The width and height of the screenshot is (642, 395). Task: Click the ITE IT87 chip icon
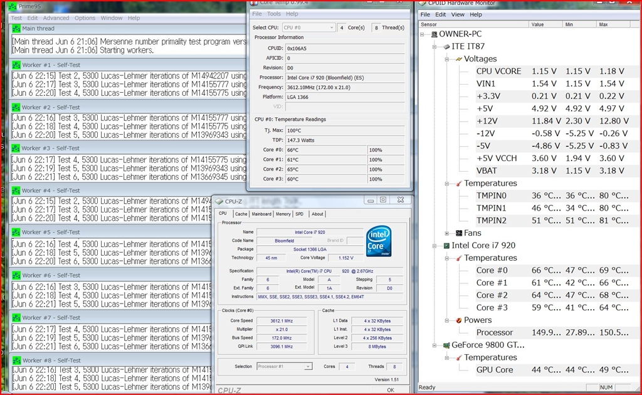[446, 46]
